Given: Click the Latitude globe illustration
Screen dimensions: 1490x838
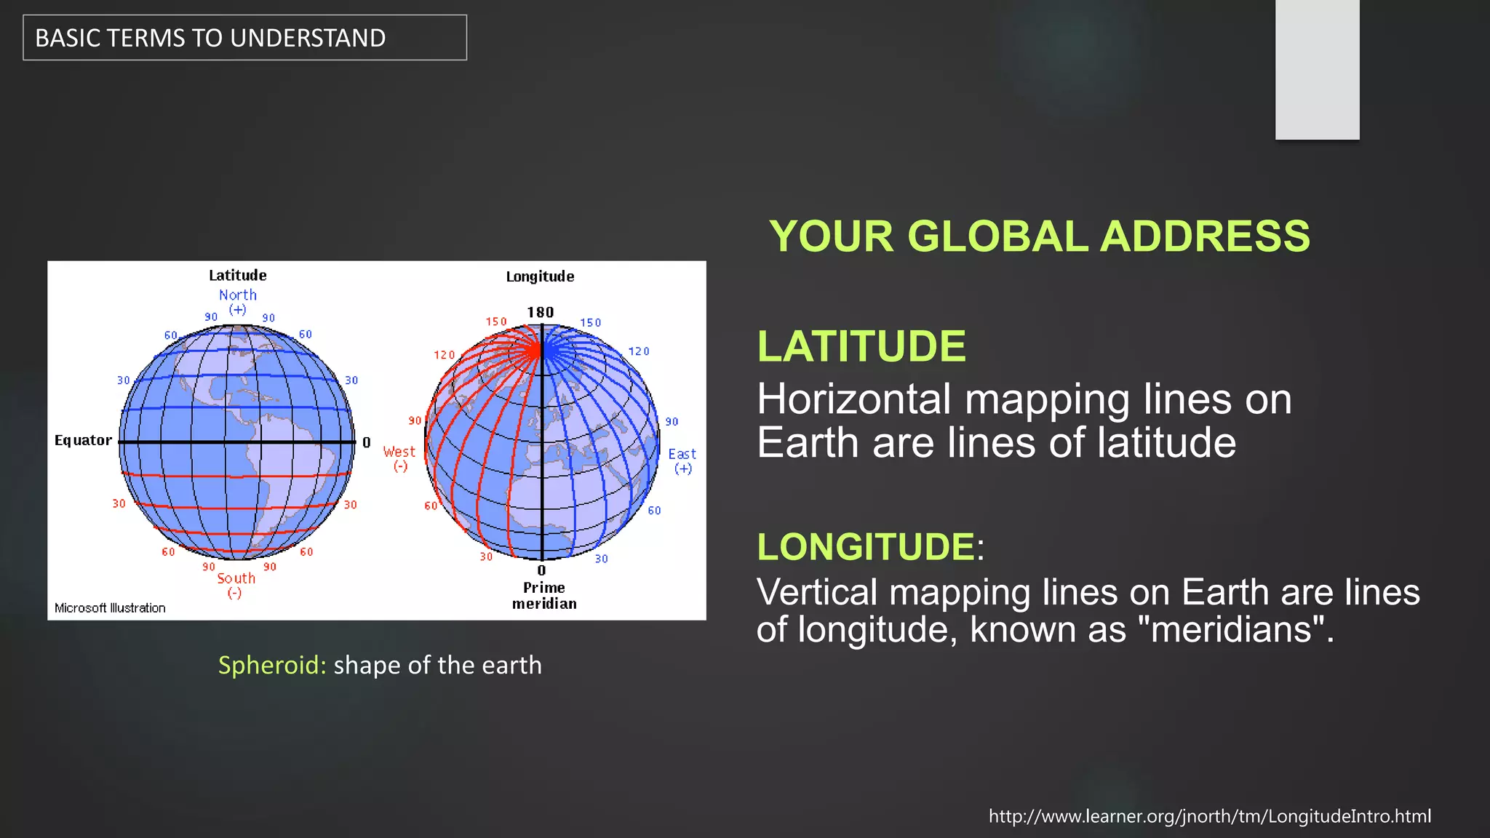Looking at the screenshot, I should [236, 442].
